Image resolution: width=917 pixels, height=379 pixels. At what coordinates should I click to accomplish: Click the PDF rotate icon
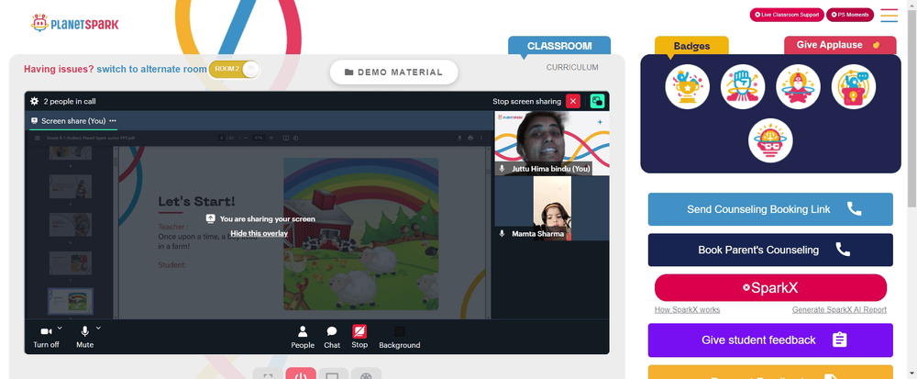click(x=296, y=138)
